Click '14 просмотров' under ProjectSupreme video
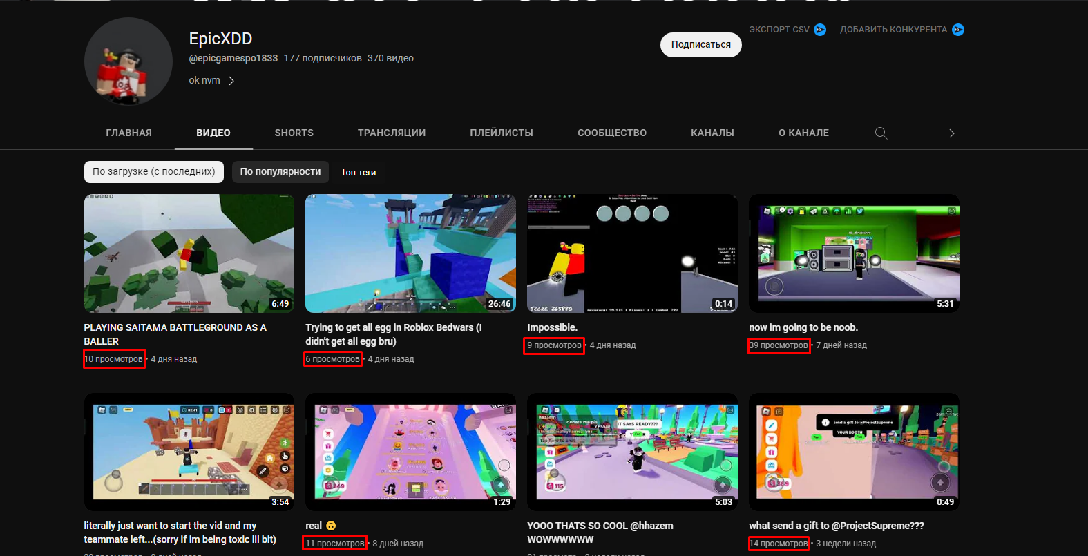Image resolution: width=1088 pixels, height=556 pixels. (x=779, y=544)
